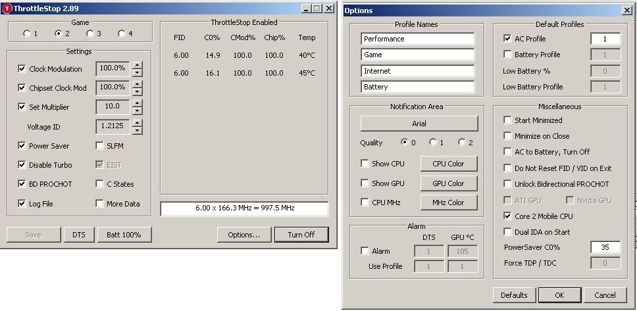This screenshot has height=311, width=637.
Task: Toggle the Log File checkbox
Action: [22, 203]
